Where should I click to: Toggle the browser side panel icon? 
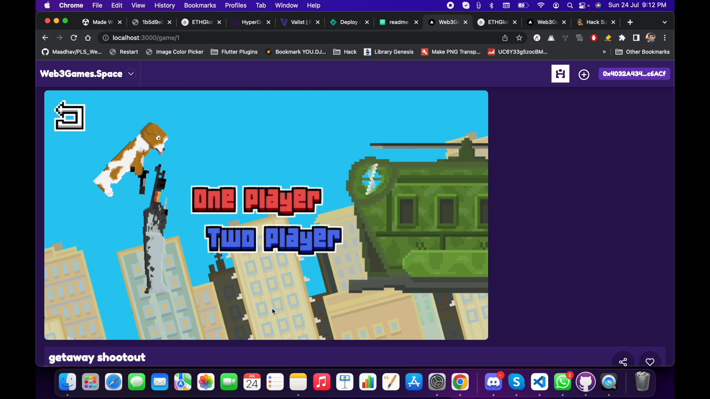[x=636, y=38]
